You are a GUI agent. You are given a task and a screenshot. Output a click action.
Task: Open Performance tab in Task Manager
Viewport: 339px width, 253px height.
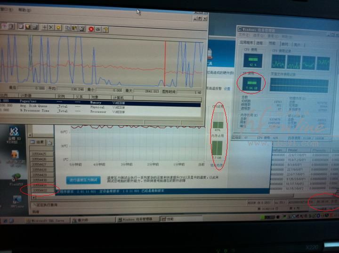point(273,43)
